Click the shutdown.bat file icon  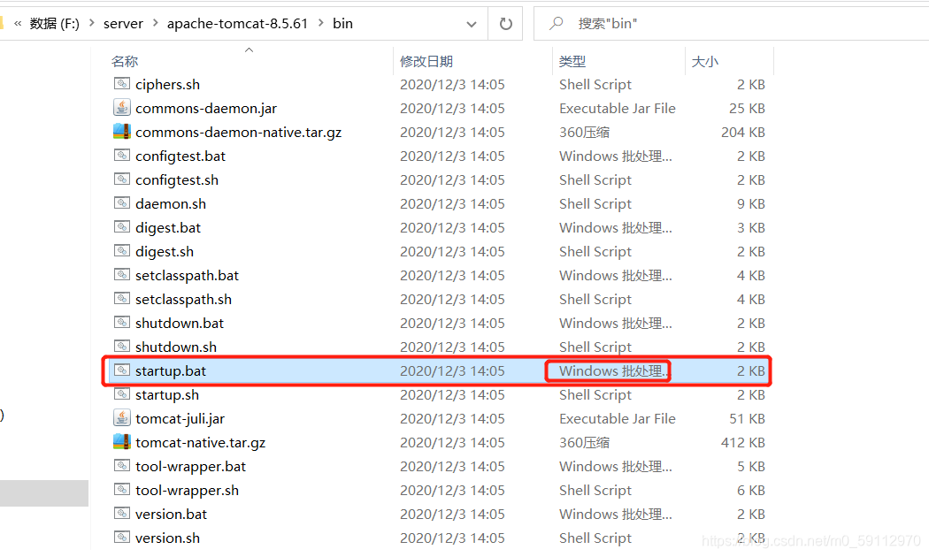click(x=122, y=322)
